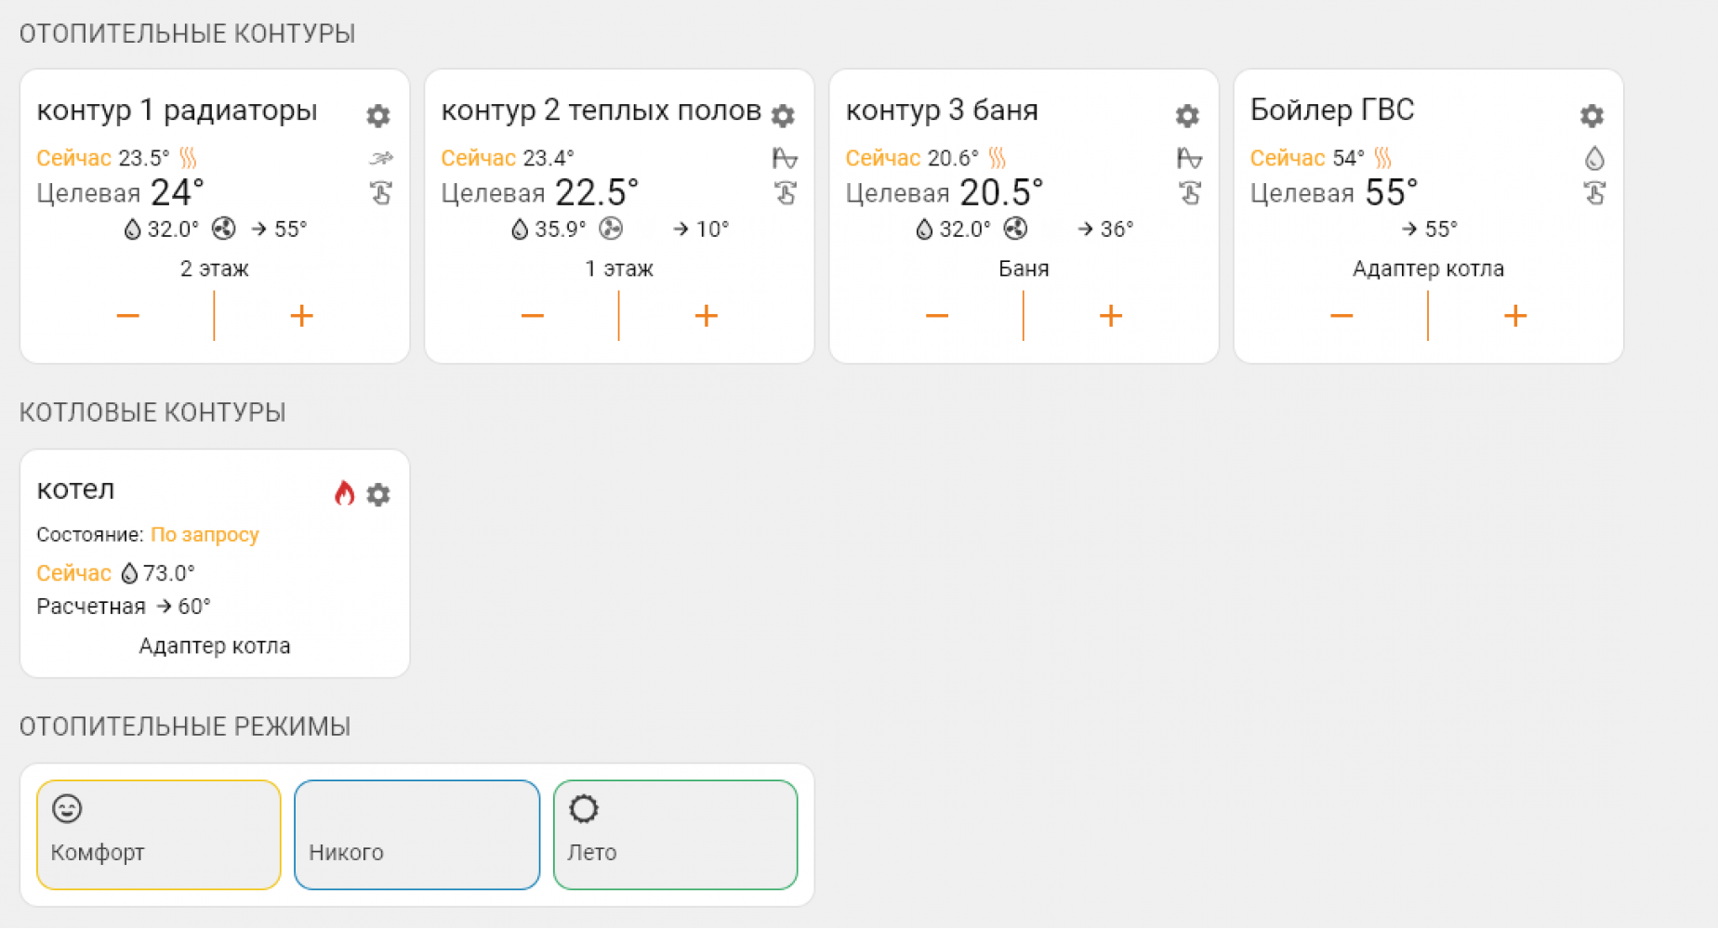The image size is (1718, 929).
Task: Open settings gear for контур 3 баня
Action: click(1187, 116)
